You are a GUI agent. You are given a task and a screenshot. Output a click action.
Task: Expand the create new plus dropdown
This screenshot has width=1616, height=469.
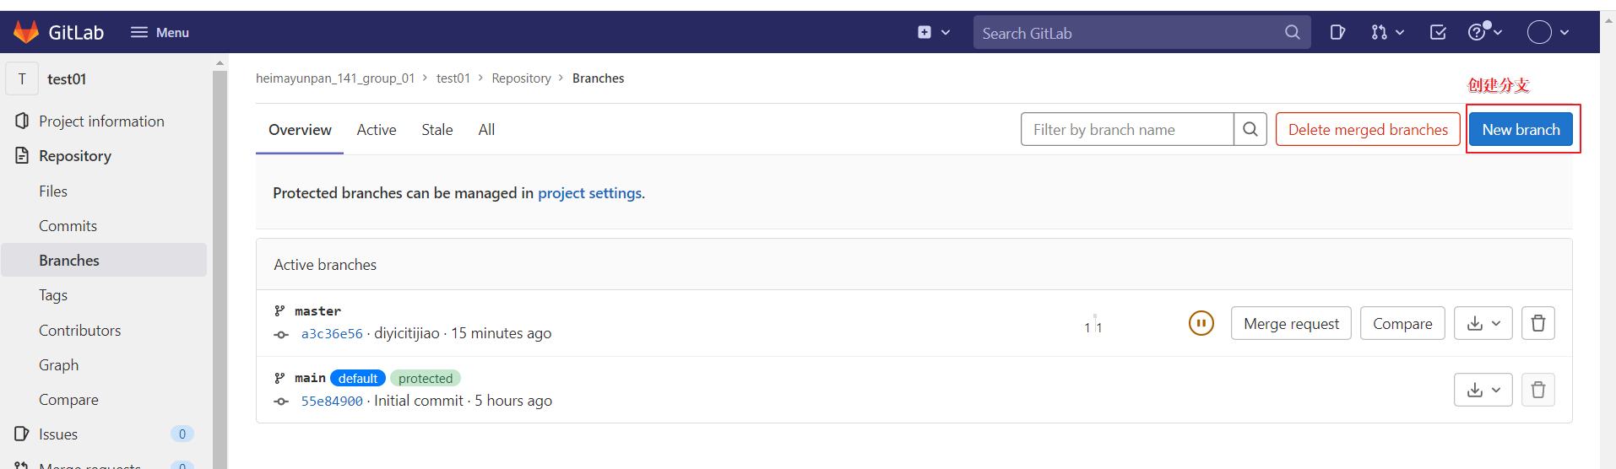933,32
